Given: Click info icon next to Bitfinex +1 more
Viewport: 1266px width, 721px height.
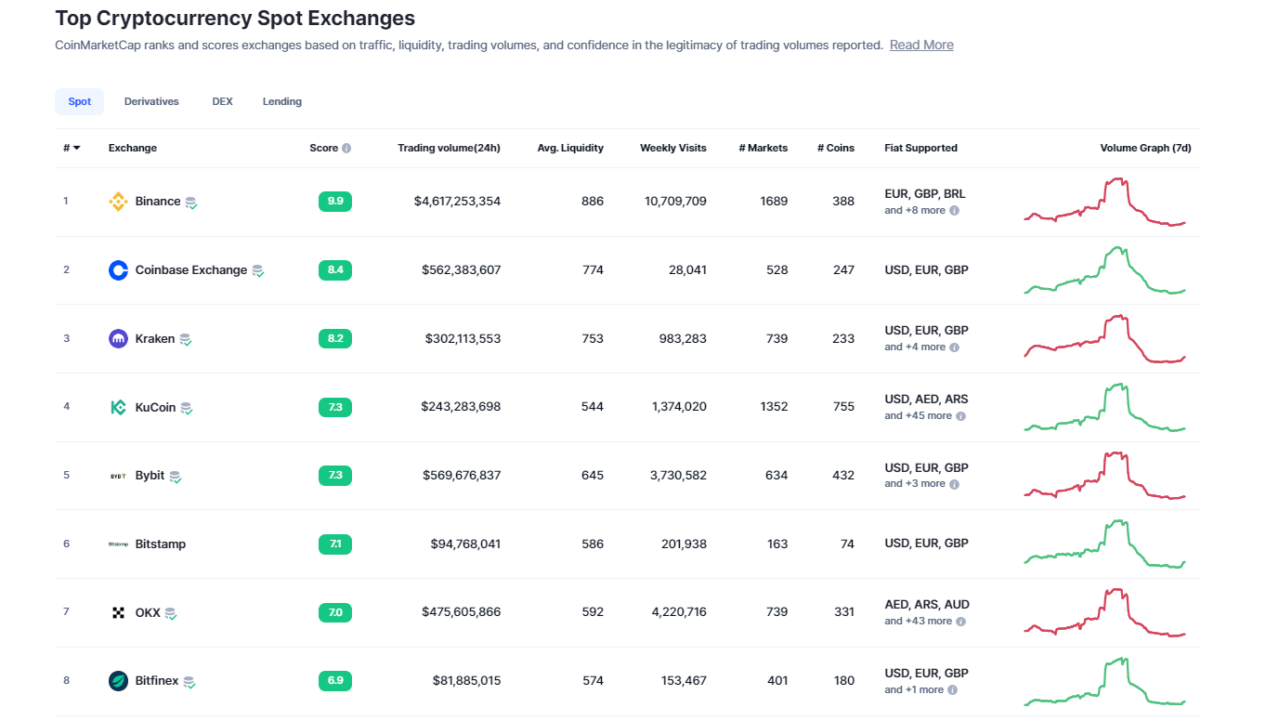Looking at the screenshot, I should coord(953,690).
